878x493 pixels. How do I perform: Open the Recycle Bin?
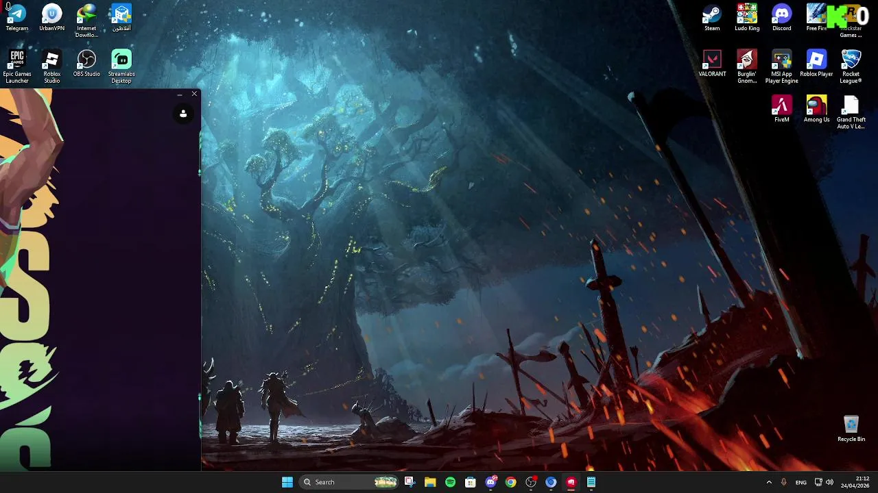pos(851,429)
